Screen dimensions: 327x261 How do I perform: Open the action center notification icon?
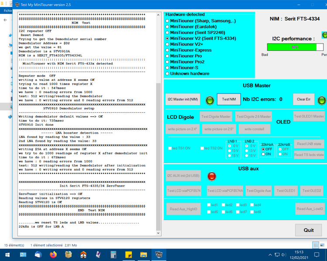(x=317, y=255)
